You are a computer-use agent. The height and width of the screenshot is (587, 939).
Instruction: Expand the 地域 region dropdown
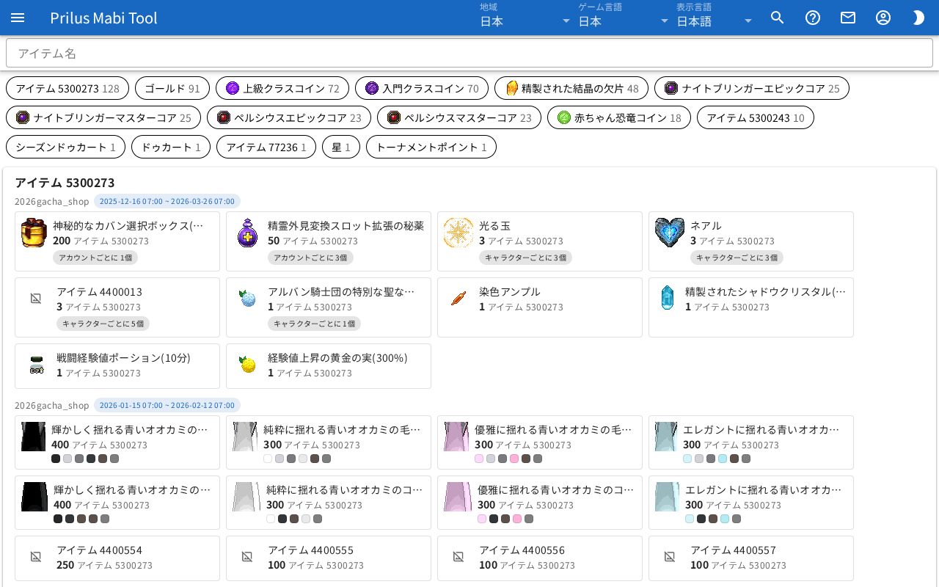point(525,18)
